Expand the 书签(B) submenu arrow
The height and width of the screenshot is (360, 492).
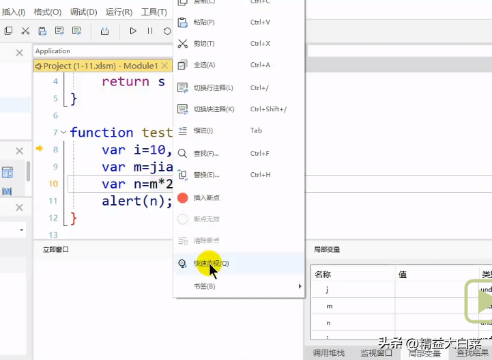coord(300,286)
